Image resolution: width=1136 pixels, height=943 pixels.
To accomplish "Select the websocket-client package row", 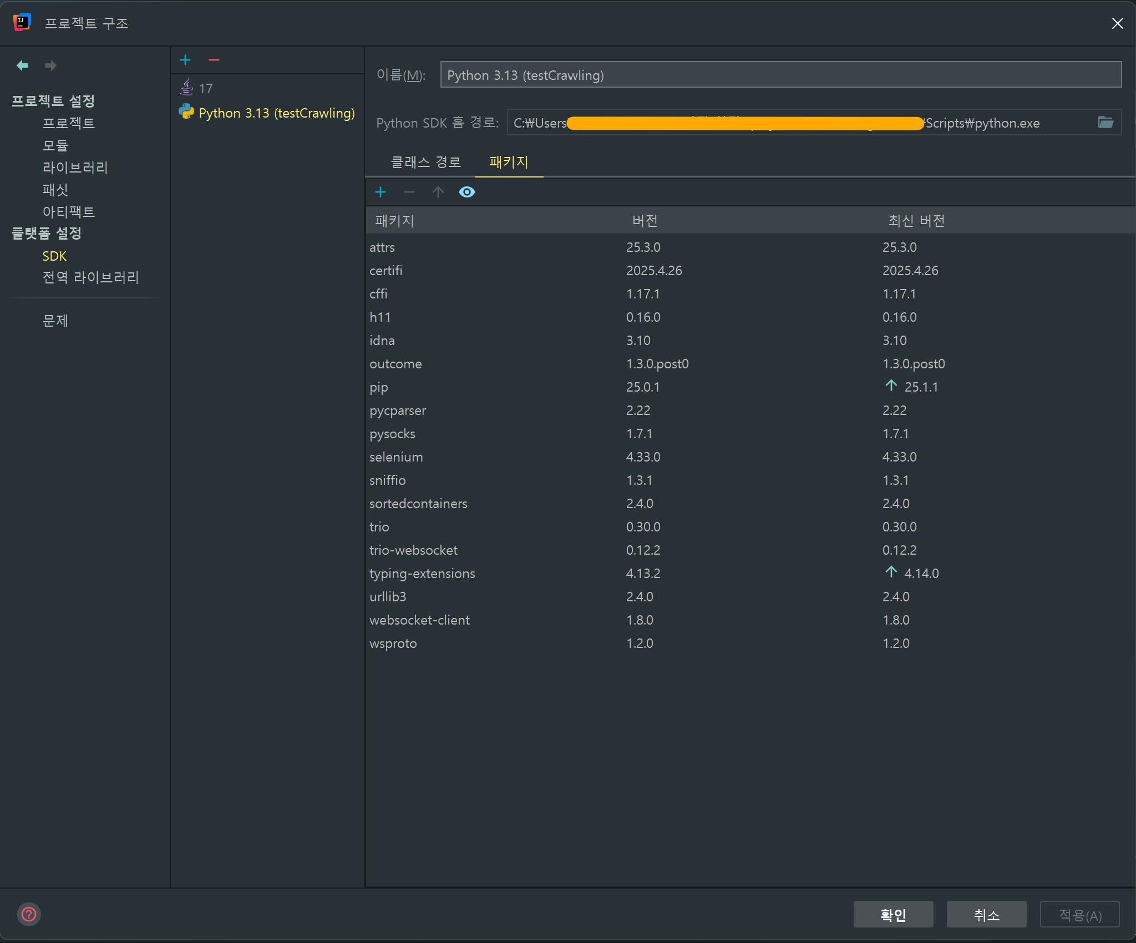I will (x=750, y=620).
